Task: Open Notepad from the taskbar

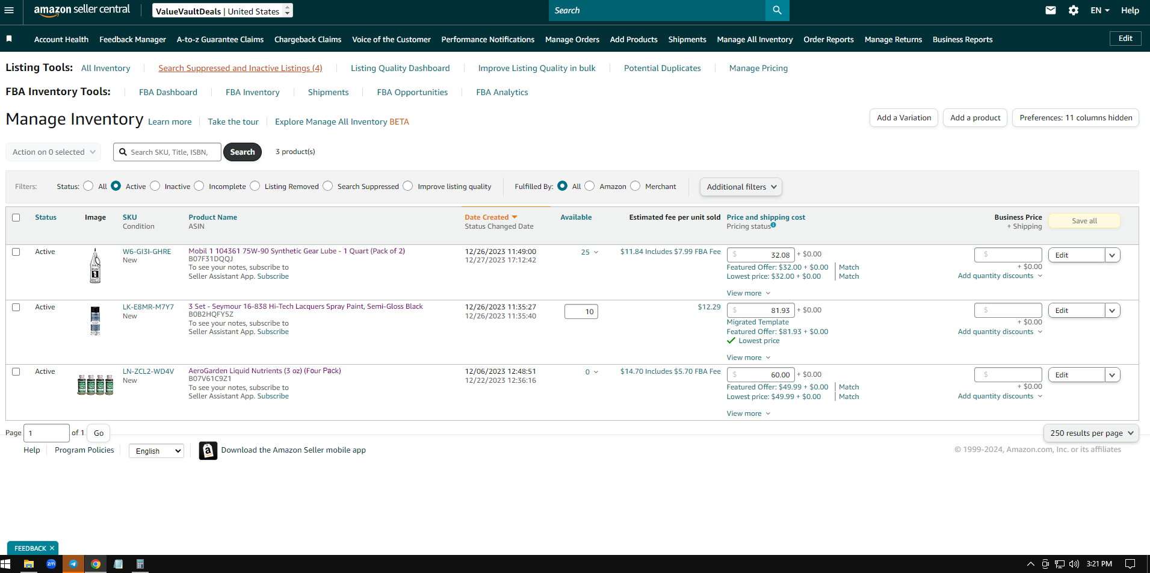Action: (x=118, y=564)
